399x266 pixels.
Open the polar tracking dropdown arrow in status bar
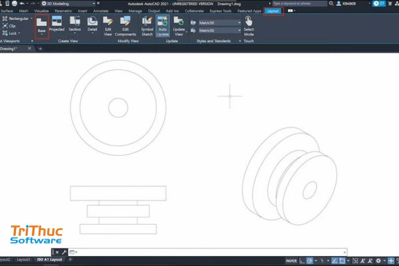(x=316, y=261)
